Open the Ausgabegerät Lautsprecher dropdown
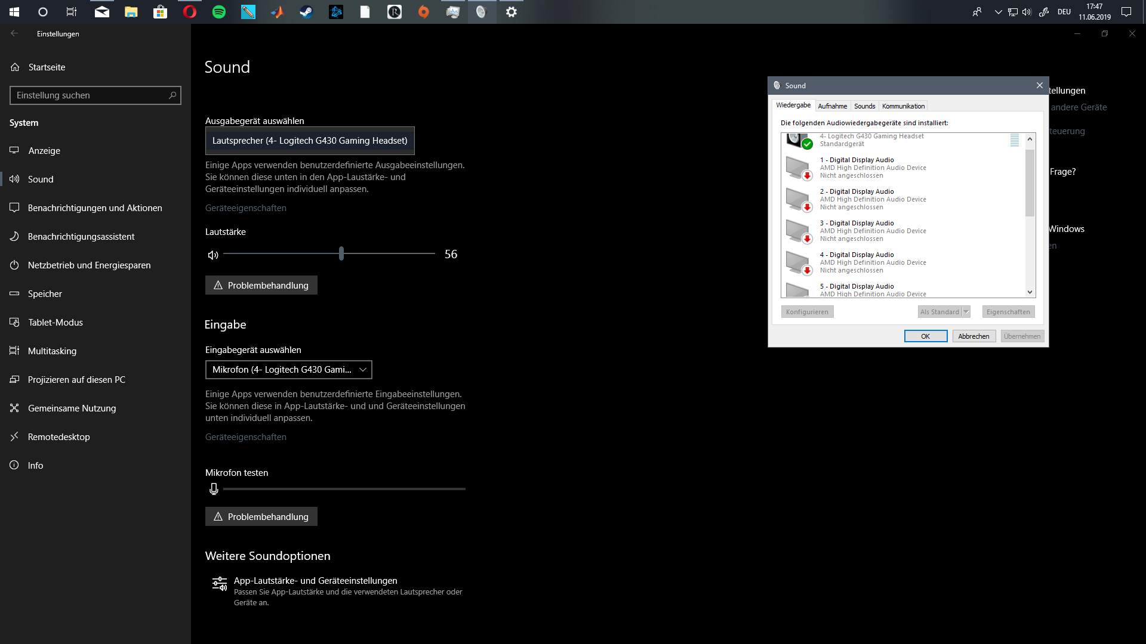 point(310,141)
